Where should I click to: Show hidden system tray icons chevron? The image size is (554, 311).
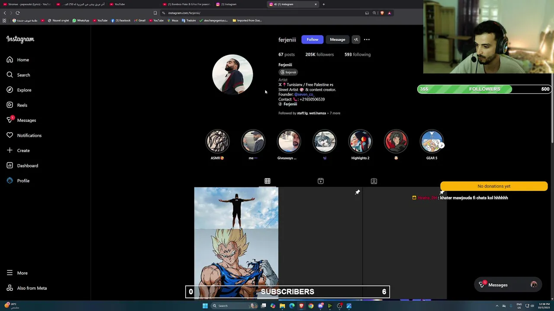click(x=497, y=306)
